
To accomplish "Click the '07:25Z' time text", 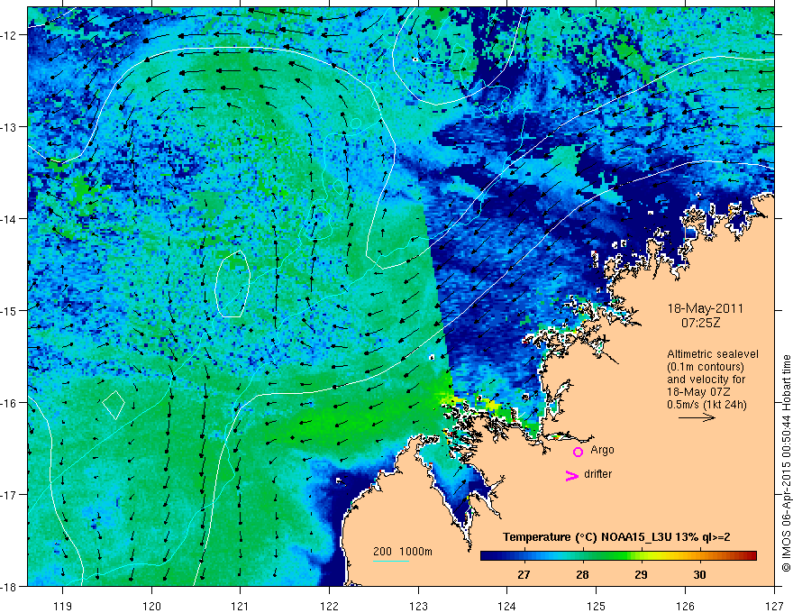I will point(700,323).
